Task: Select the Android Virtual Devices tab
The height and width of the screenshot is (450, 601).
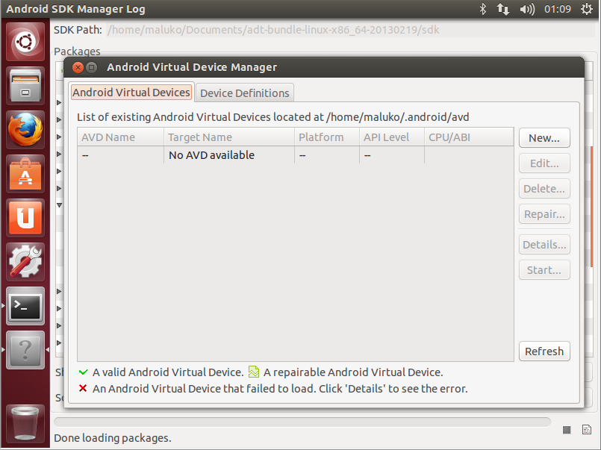Action: click(131, 93)
